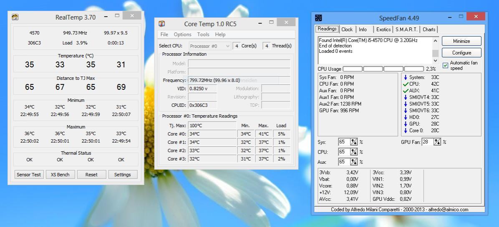Image resolution: width=499 pixels, height=227 pixels.
Task: Adjust the GPU Fan speed spinner arrows
Action: (x=437, y=142)
